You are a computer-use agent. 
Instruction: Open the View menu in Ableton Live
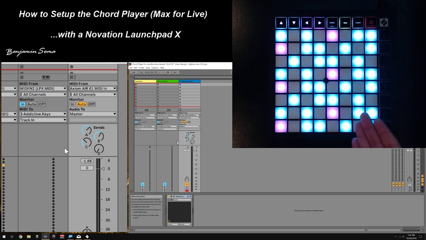coord(148,68)
